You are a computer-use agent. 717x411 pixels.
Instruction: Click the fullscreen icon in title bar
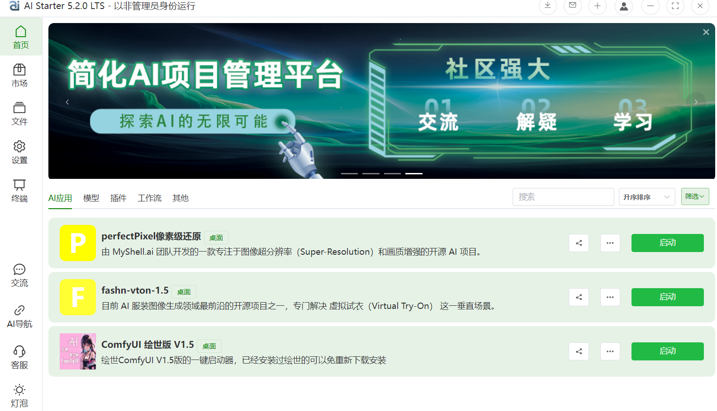675,6
